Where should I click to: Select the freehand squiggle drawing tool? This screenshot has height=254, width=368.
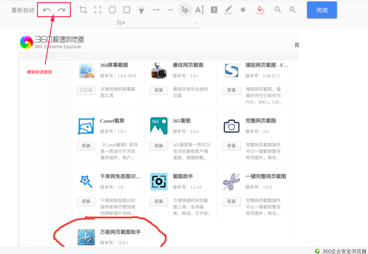click(x=185, y=10)
